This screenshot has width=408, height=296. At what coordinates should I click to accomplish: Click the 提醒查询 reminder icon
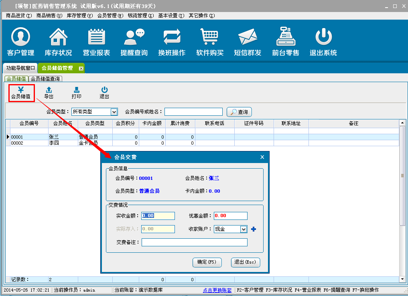(x=134, y=42)
